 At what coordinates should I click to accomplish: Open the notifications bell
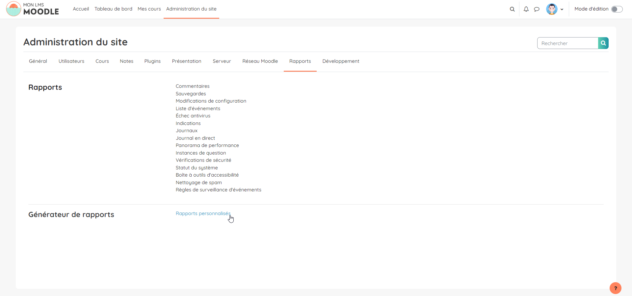point(526,9)
